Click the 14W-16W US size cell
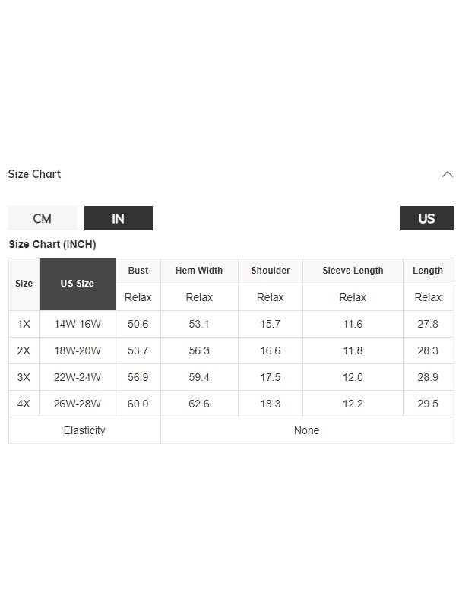The height and width of the screenshot is (612, 459). 78,324
